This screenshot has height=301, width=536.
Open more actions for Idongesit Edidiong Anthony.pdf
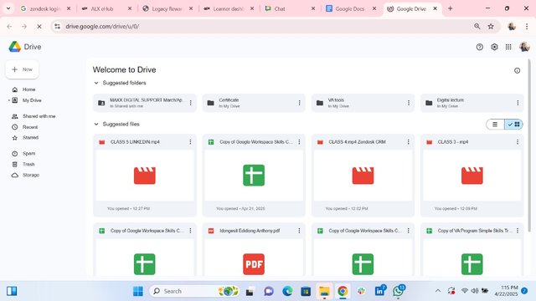pyautogui.click(x=300, y=231)
